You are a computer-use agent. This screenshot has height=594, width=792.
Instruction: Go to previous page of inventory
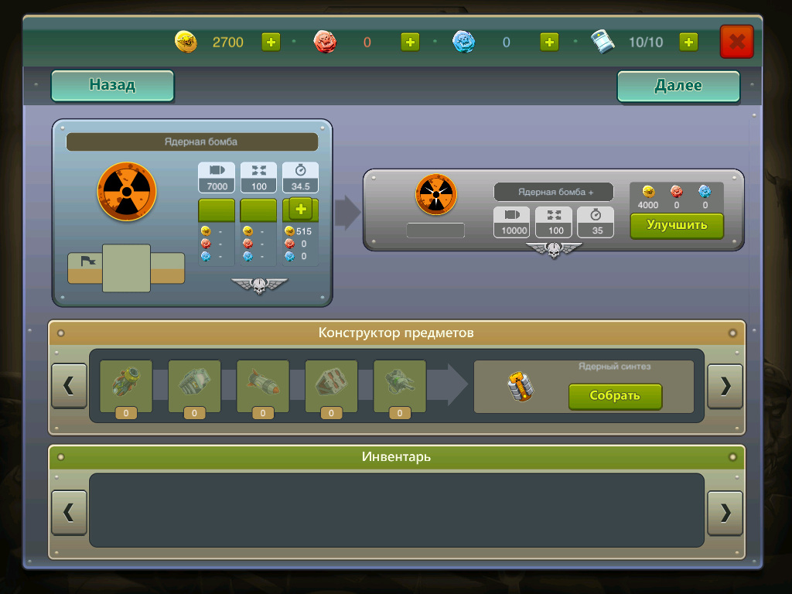point(69,513)
